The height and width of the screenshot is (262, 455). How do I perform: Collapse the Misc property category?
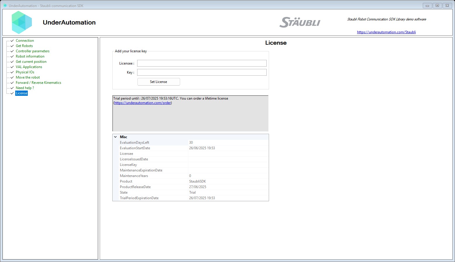click(x=116, y=137)
